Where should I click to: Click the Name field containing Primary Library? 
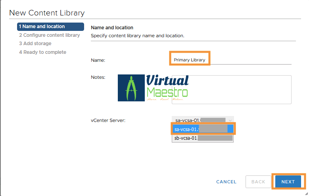coord(230,60)
